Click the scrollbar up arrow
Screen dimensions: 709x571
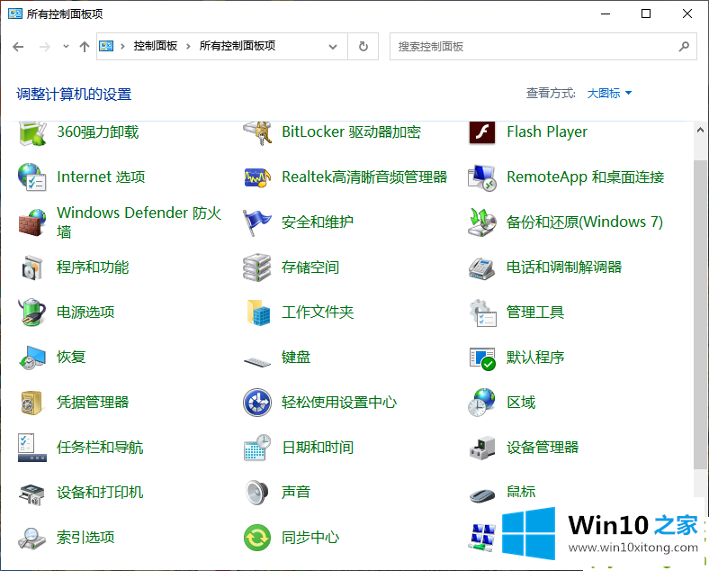[x=700, y=131]
